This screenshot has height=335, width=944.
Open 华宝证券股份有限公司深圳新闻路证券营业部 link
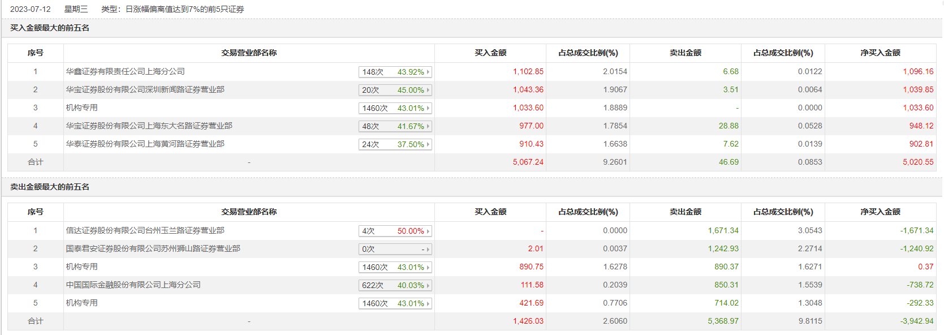click(145, 90)
